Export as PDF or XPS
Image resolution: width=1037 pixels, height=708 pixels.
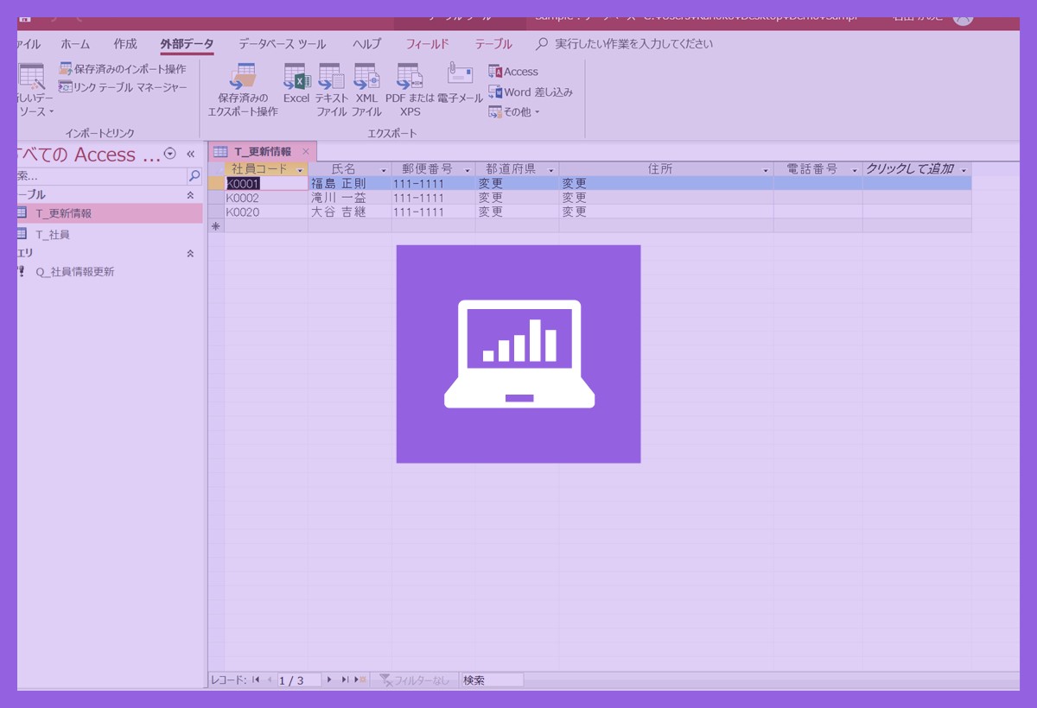(410, 85)
